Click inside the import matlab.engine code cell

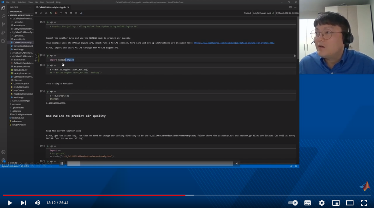(171, 60)
